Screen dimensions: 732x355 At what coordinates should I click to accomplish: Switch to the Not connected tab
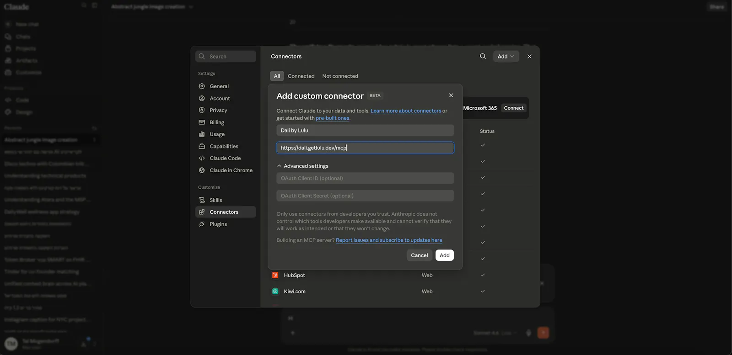pyautogui.click(x=340, y=76)
